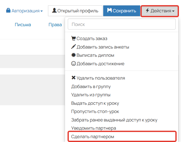The width and height of the screenshot is (181, 142).
Task: Click the pencil icon in the menu
Action: (x=73, y=47)
